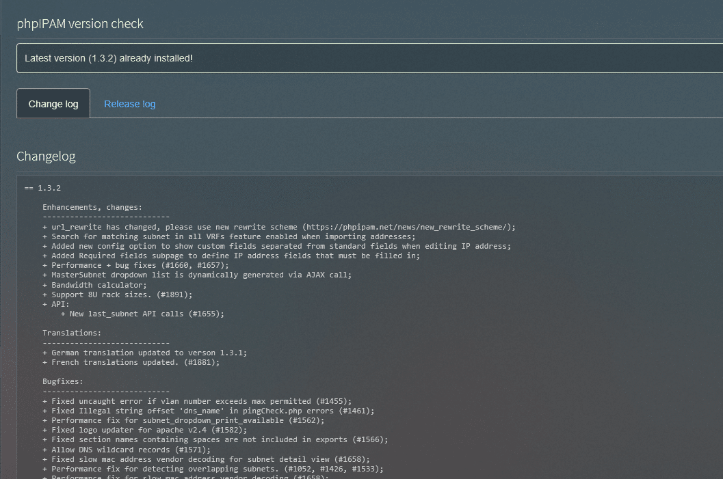Image resolution: width=723 pixels, height=479 pixels.
Task: Open the Release log tab
Action: coord(129,104)
